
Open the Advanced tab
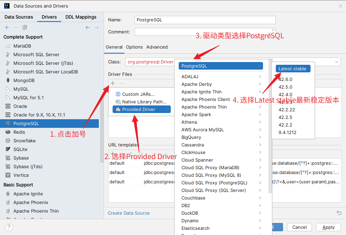[157, 47]
